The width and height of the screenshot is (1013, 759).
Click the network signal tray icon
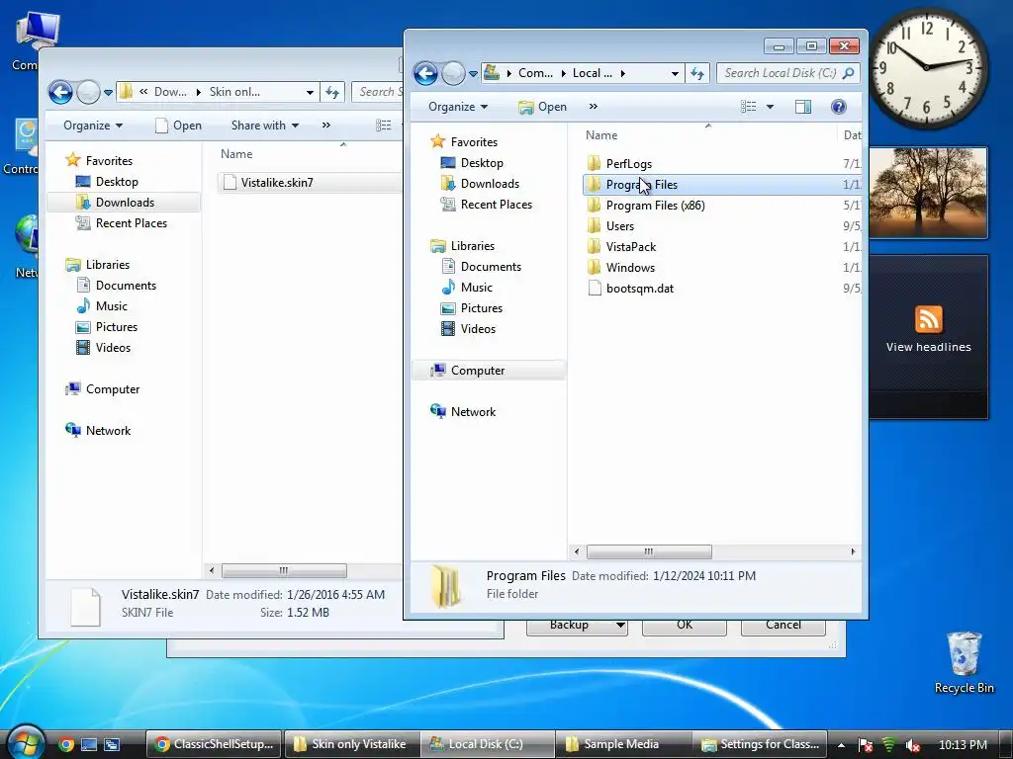889,745
